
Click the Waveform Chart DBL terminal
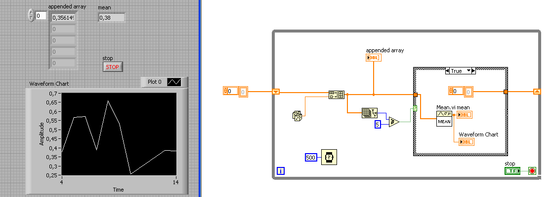click(466, 142)
